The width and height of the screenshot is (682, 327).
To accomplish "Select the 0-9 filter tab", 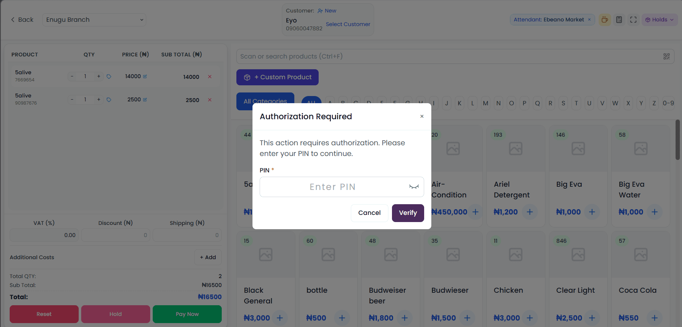I will coord(668,103).
